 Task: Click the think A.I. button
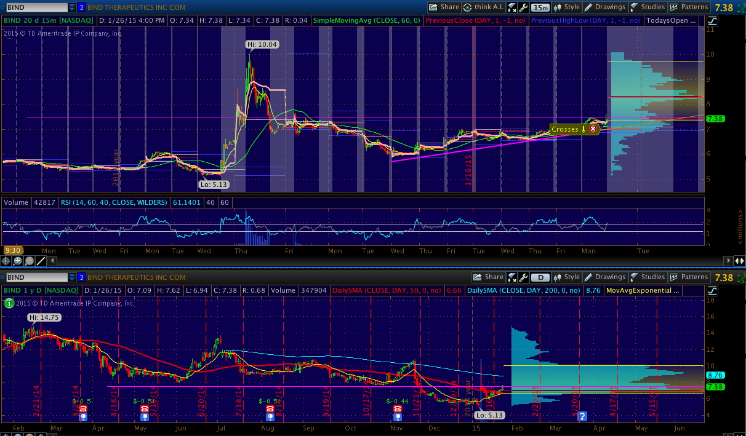[485, 7]
